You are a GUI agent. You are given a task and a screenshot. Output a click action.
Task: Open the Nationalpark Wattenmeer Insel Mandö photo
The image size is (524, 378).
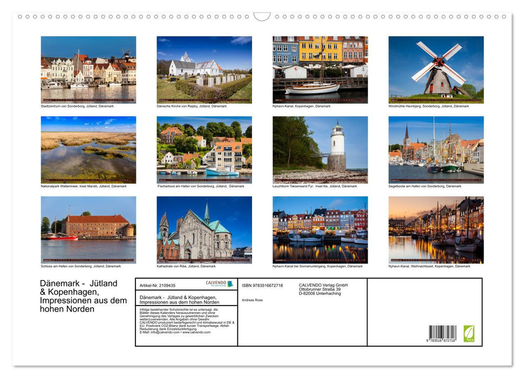coord(88,148)
